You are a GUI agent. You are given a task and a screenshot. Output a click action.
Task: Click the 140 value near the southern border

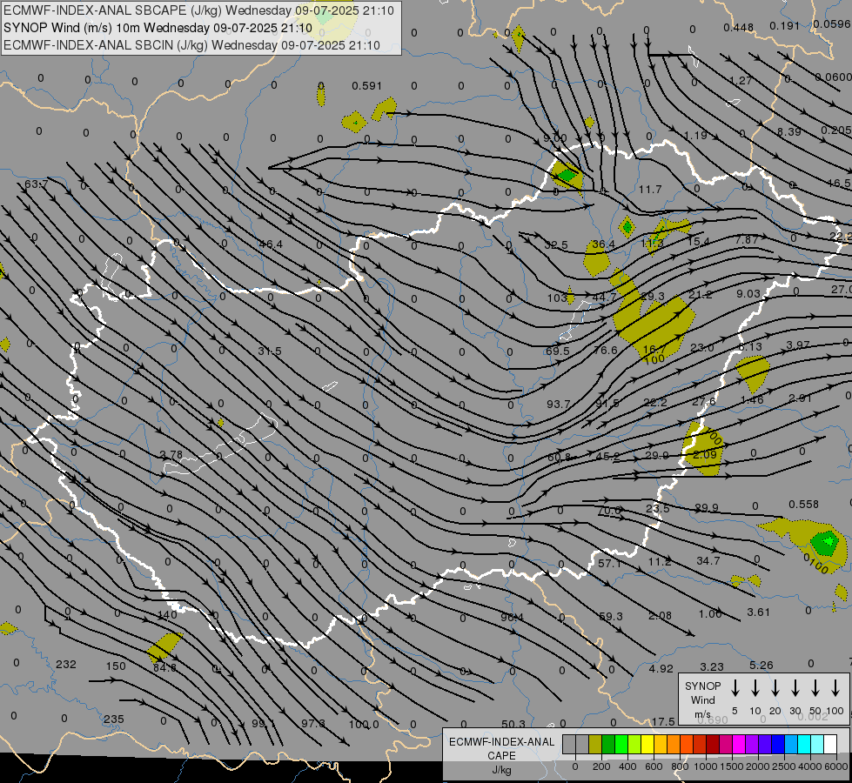click(x=167, y=614)
